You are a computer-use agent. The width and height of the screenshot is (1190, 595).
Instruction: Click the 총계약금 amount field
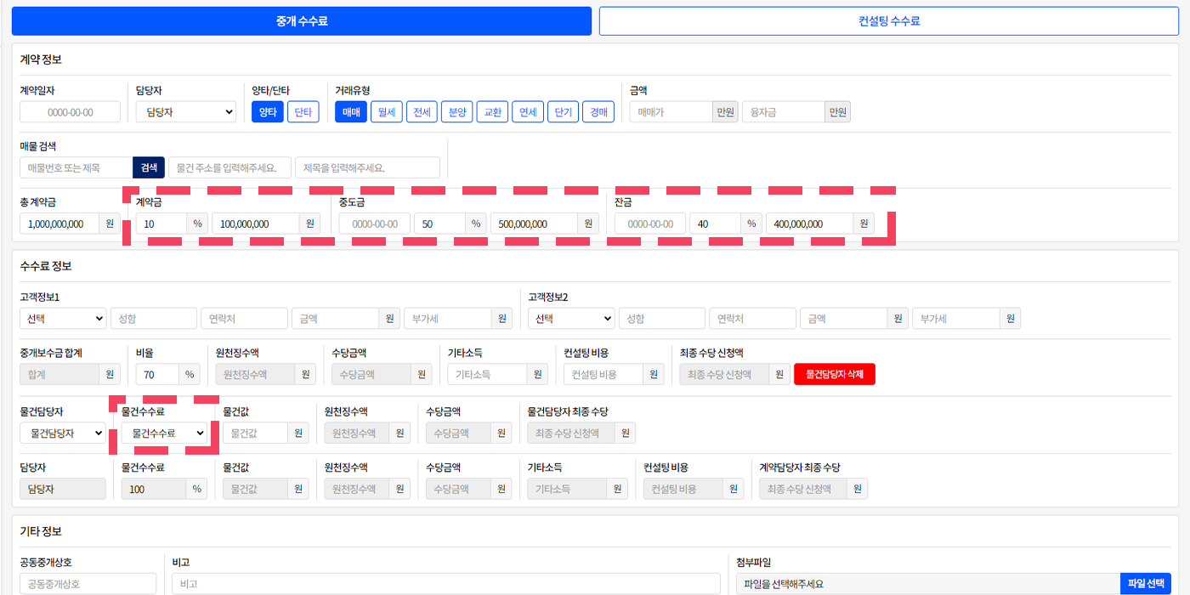(59, 224)
